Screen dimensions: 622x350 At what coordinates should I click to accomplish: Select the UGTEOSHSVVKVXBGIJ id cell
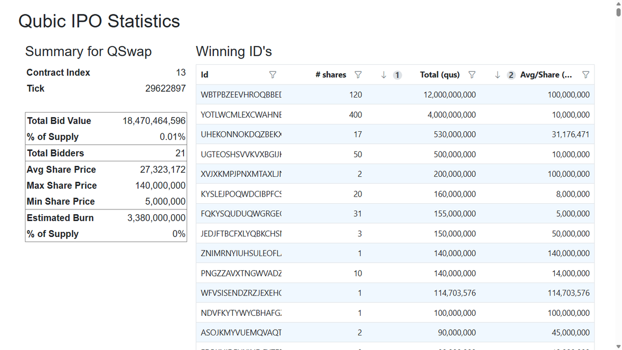[241, 155]
